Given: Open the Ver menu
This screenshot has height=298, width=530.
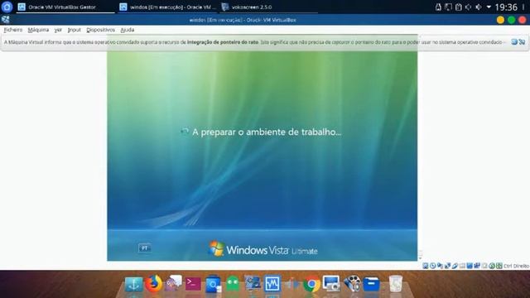Looking at the screenshot, I should (58, 30).
